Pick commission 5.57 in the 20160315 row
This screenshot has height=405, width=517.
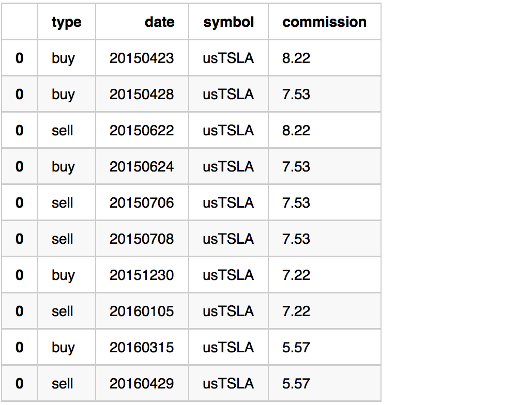pyautogui.click(x=296, y=347)
